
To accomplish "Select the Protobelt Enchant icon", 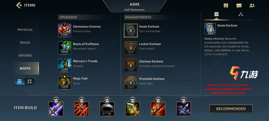I will point(131,83).
